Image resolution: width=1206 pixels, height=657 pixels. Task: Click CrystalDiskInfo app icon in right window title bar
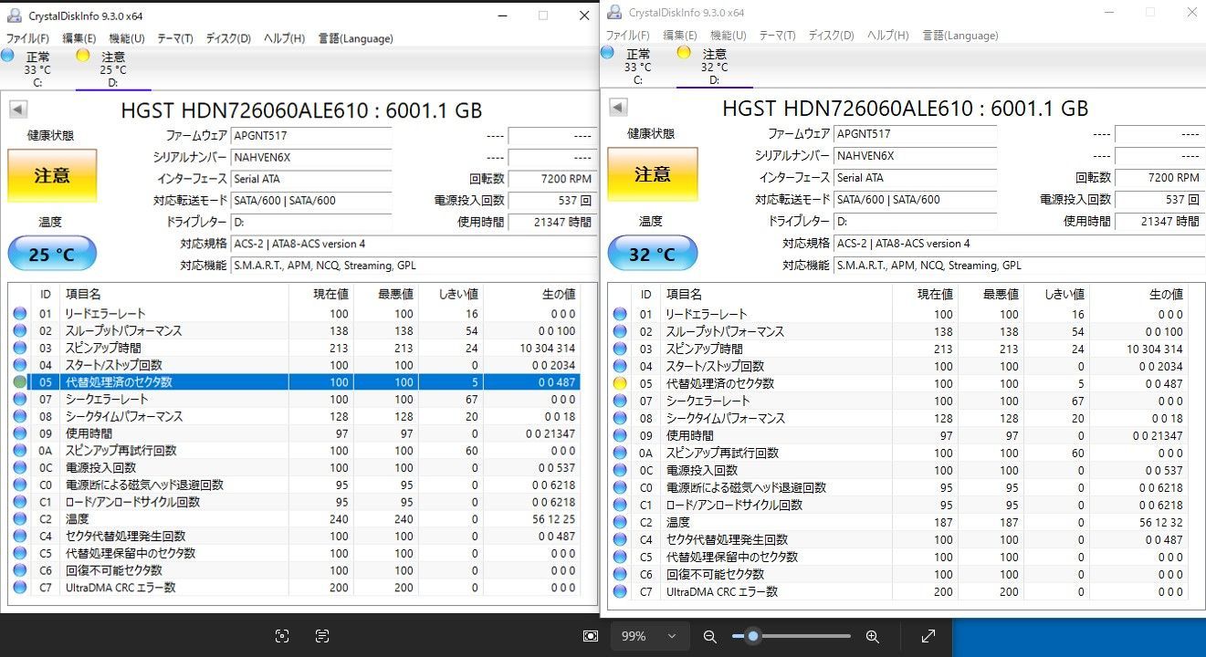tap(614, 13)
